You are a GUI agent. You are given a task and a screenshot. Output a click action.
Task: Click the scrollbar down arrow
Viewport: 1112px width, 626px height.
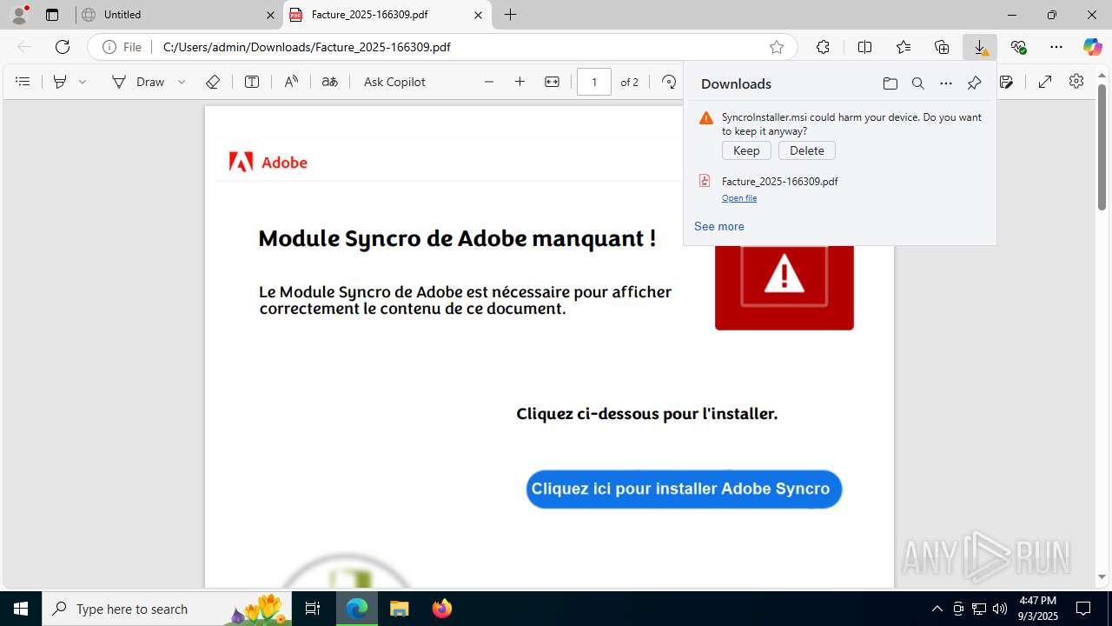coord(1102,576)
